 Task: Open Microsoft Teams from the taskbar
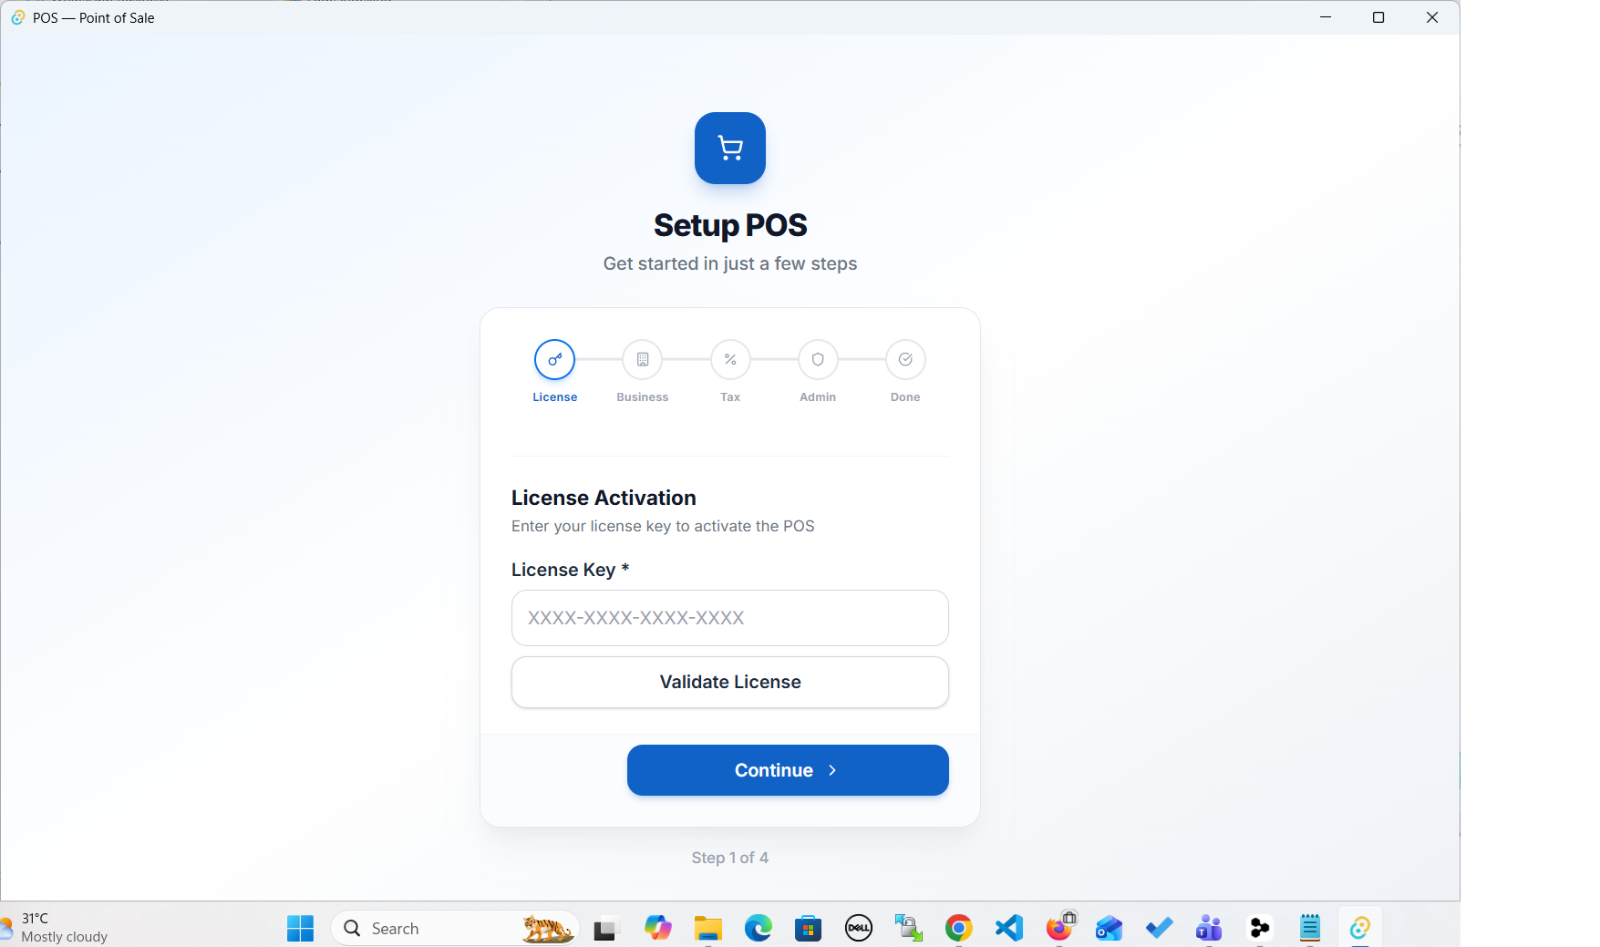[x=1210, y=929]
